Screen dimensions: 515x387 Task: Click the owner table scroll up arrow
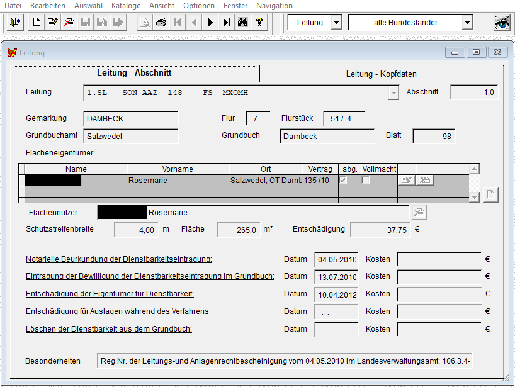click(474, 169)
